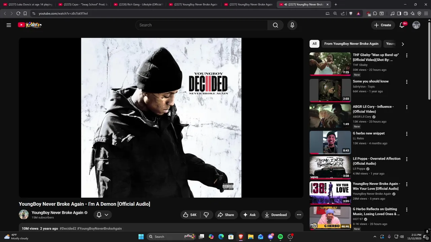Open volume control speaker icon in tray
Viewport: 431px width, 242px height.
402,237
